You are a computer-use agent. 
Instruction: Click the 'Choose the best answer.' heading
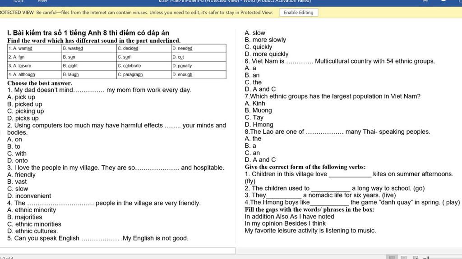tap(40, 83)
